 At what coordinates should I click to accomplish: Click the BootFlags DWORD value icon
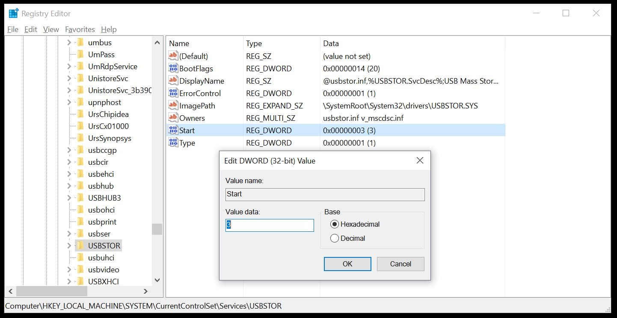point(173,68)
